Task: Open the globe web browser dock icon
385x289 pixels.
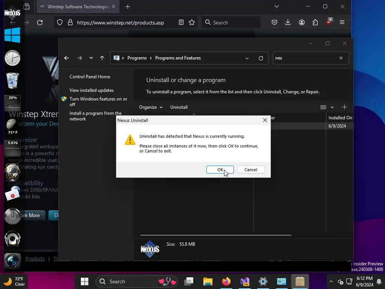Action: point(12,171)
